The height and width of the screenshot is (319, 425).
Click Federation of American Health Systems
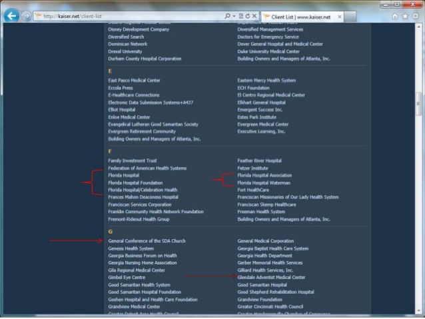(147, 168)
